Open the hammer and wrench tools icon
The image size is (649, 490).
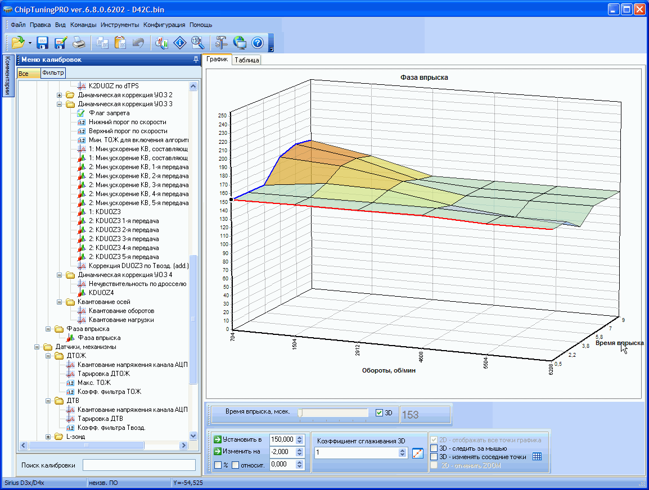point(221,43)
